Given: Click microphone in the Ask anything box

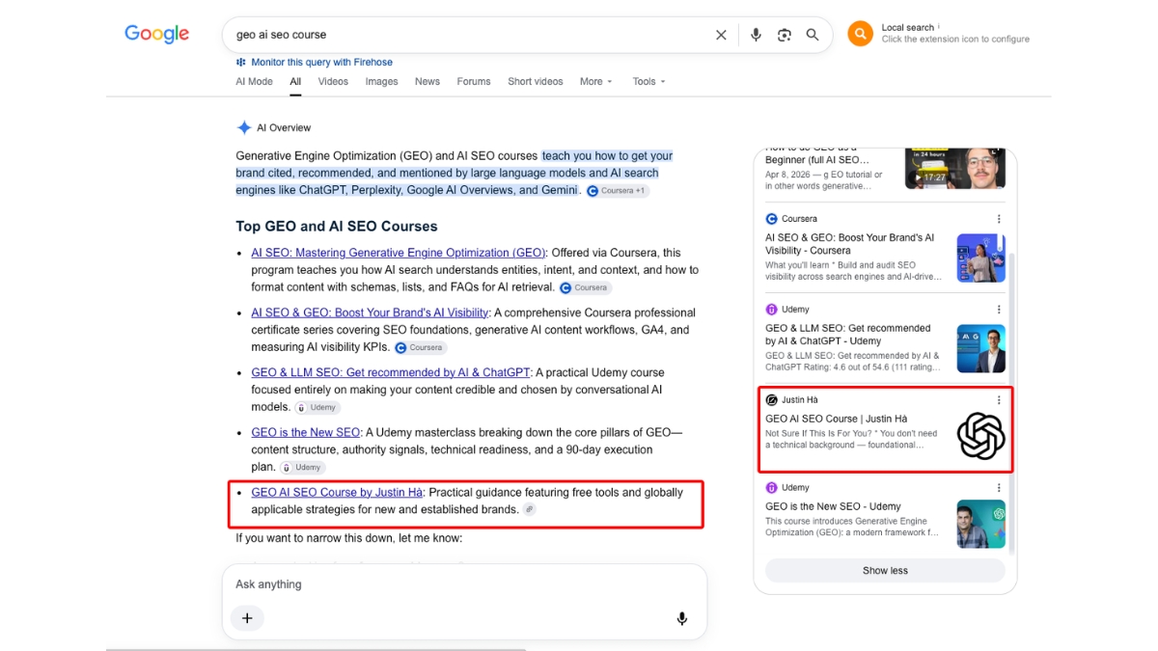Looking at the screenshot, I should point(682,618).
